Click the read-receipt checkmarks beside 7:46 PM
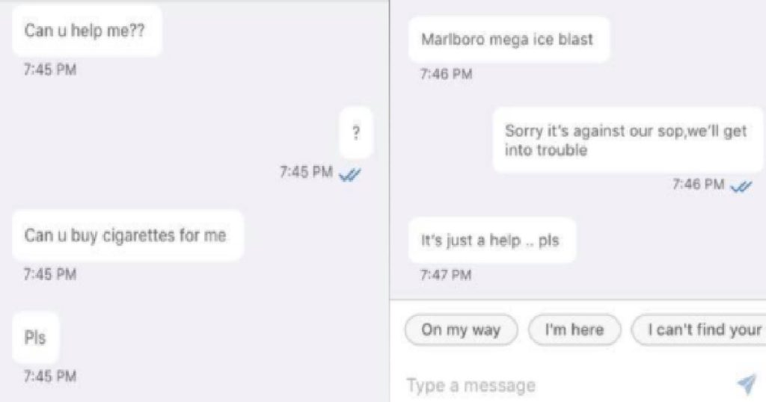766x402 pixels. pos(741,186)
